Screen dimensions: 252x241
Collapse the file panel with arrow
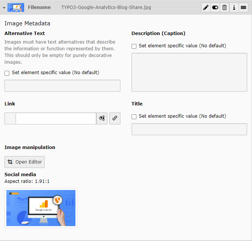click(x=4, y=7)
